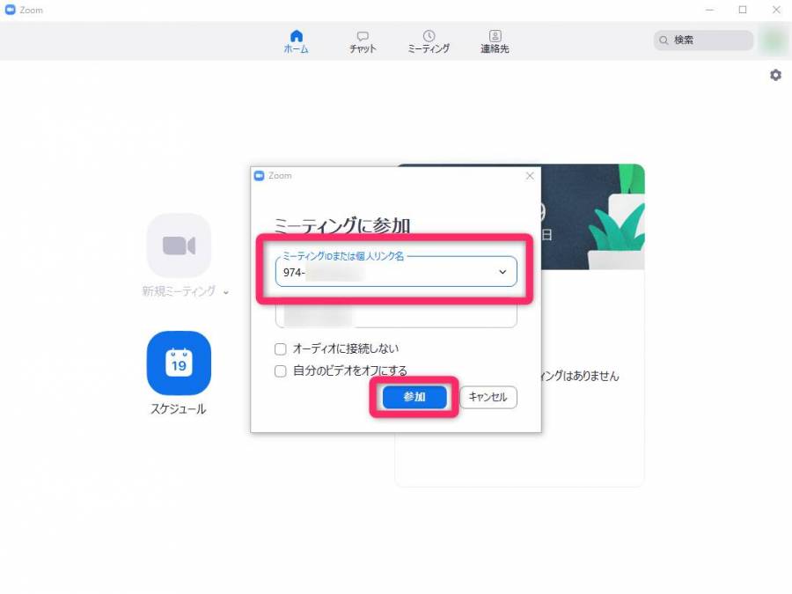The height and width of the screenshot is (594, 792).
Task: Enable 'オーディオに接続しない' checkbox
Action: click(281, 348)
